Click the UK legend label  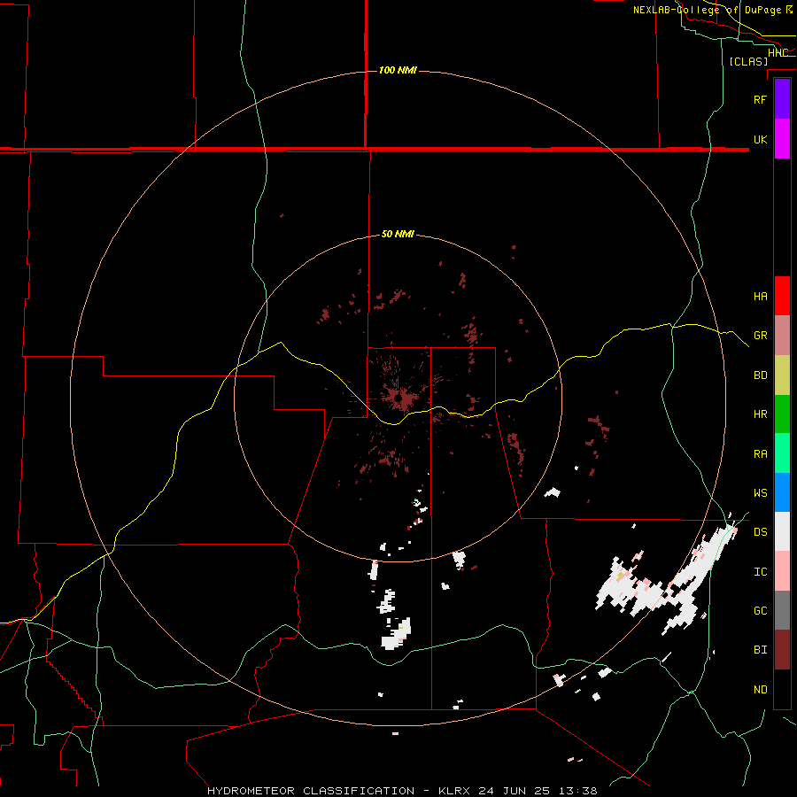pyautogui.click(x=760, y=139)
